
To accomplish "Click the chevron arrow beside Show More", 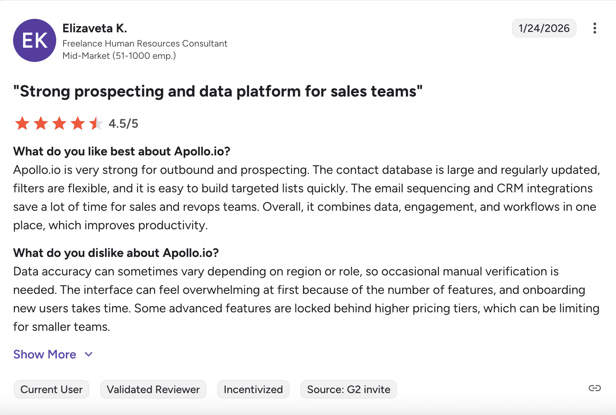I will tap(89, 354).
